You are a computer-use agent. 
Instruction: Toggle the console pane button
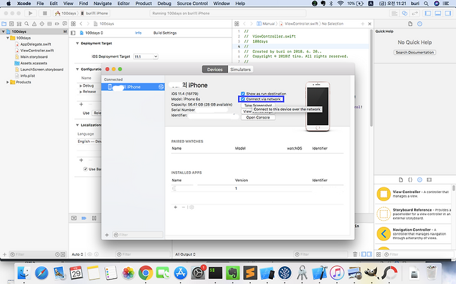point(369,254)
